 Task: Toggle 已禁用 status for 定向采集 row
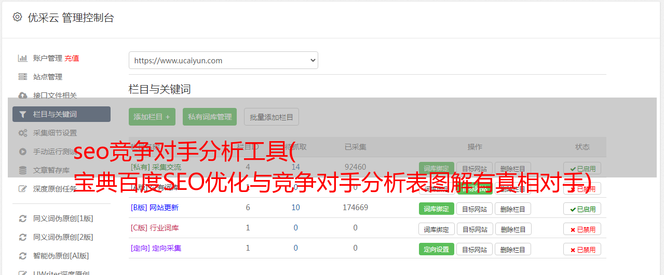coord(582,249)
